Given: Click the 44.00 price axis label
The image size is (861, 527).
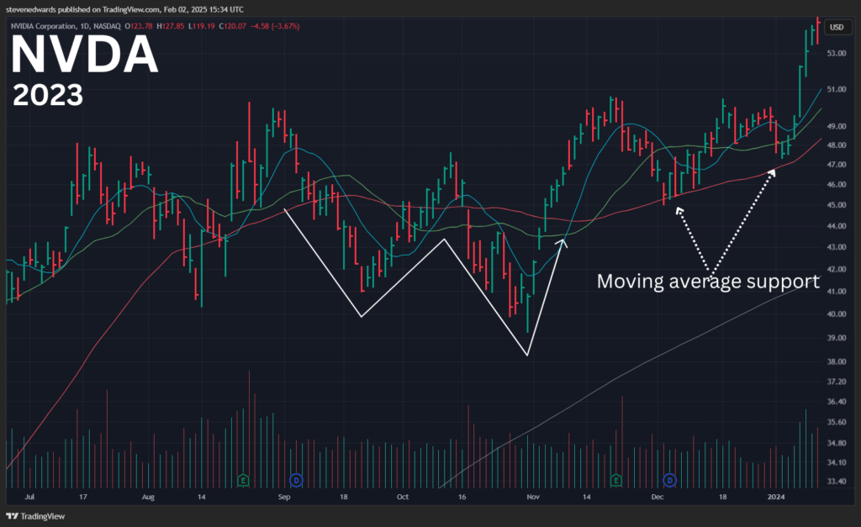Looking at the screenshot, I should click(x=837, y=225).
